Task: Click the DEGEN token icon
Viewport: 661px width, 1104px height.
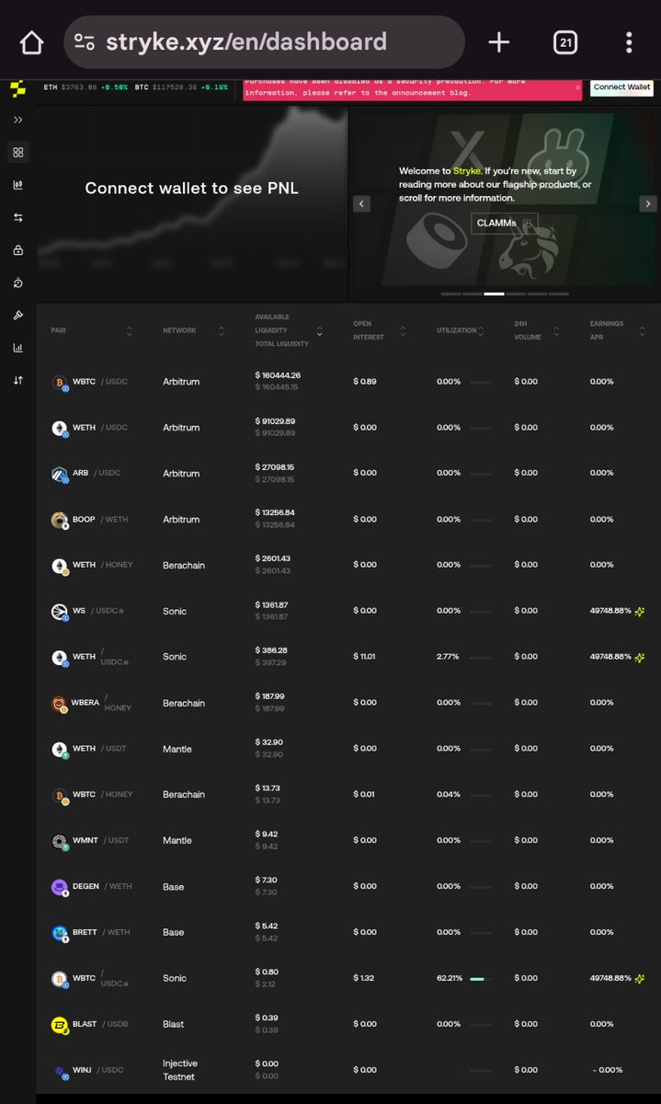Action: coord(60,888)
